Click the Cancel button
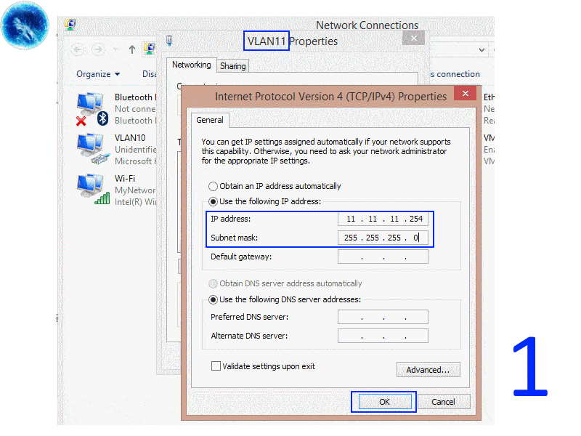The width and height of the screenshot is (581, 436). click(x=444, y=401)
